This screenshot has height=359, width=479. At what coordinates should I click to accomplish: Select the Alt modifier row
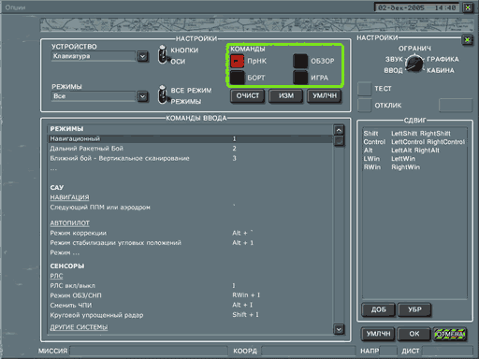[x=414, y=151]
